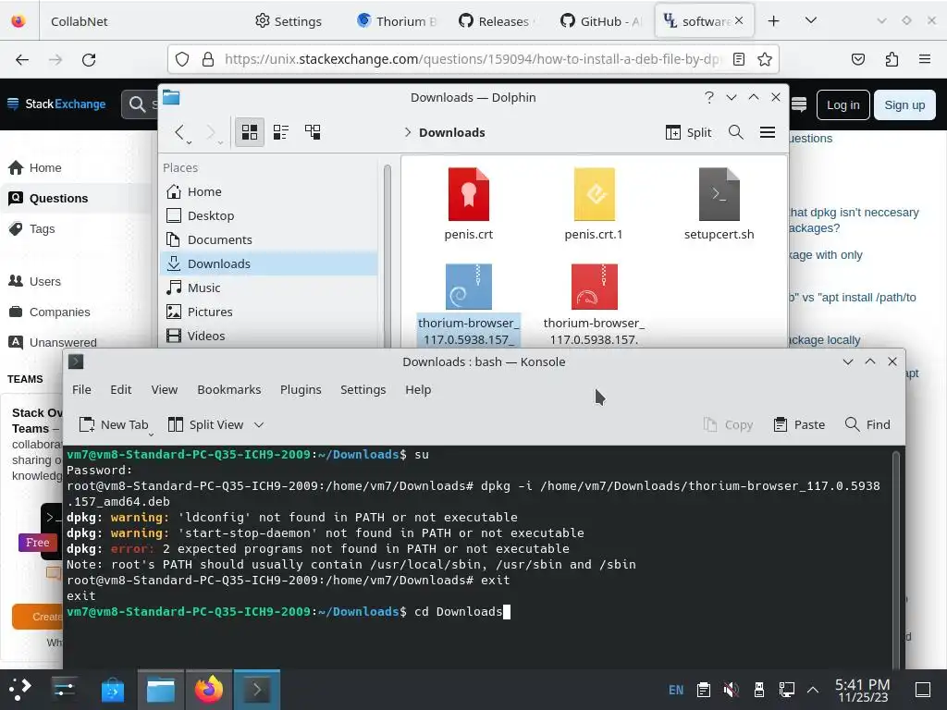Close the software StackExchange tab
Viewport: 947px width, 710px height.
(x=739, y=21)
